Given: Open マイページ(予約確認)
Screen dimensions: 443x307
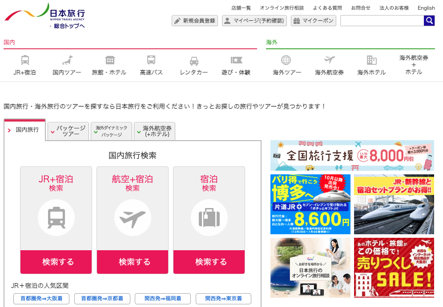Looking at the screenshot, I should point(254,21).
